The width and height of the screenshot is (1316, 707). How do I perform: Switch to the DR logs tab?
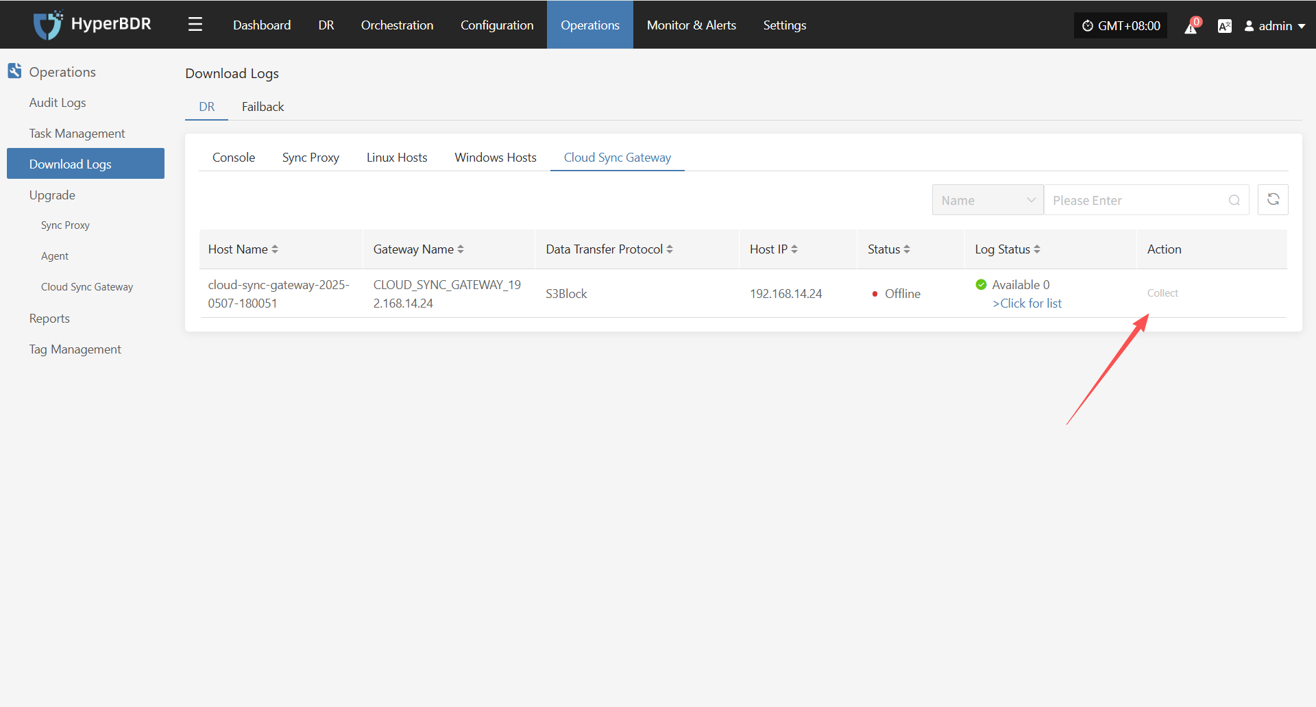pos(207,107)
